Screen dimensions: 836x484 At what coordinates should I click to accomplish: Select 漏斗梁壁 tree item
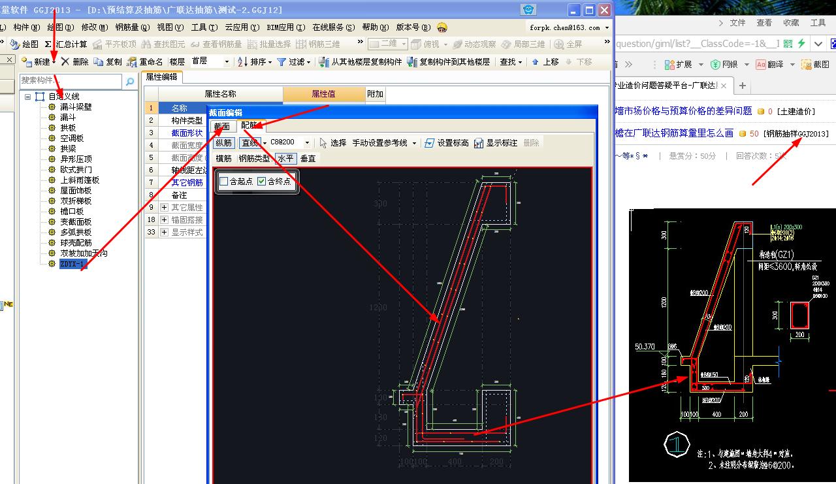(x=76, y=106)
